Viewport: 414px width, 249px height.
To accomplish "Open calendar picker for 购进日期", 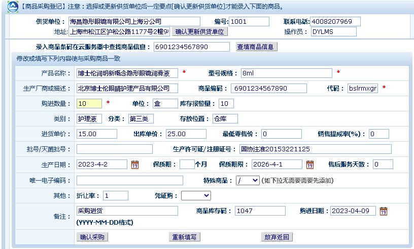I will click(384, 211).
